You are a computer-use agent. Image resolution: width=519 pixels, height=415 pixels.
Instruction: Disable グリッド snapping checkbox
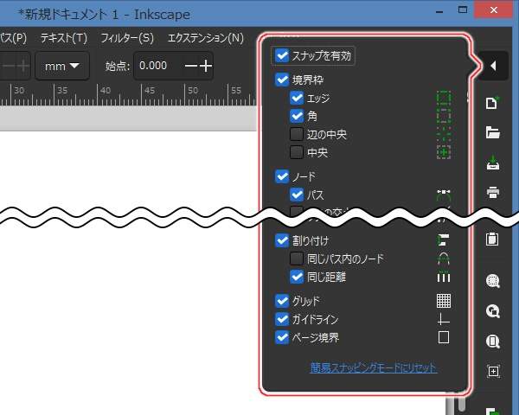tap(282, 301)
